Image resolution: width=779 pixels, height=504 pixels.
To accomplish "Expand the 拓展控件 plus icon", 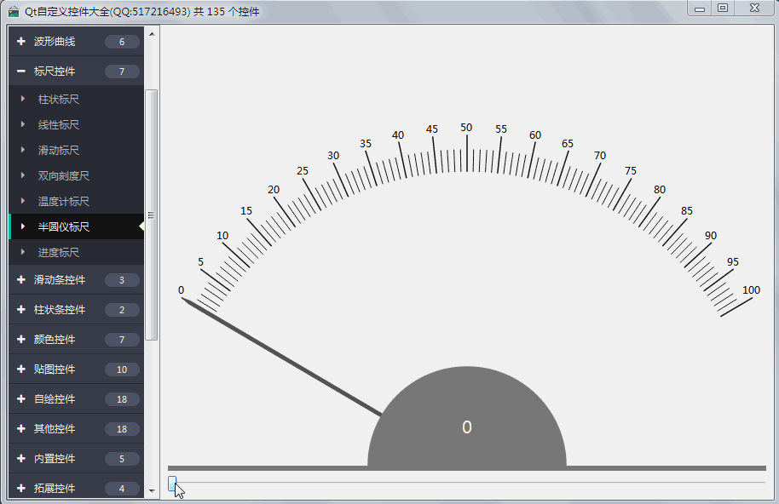I will pos(21,489).
